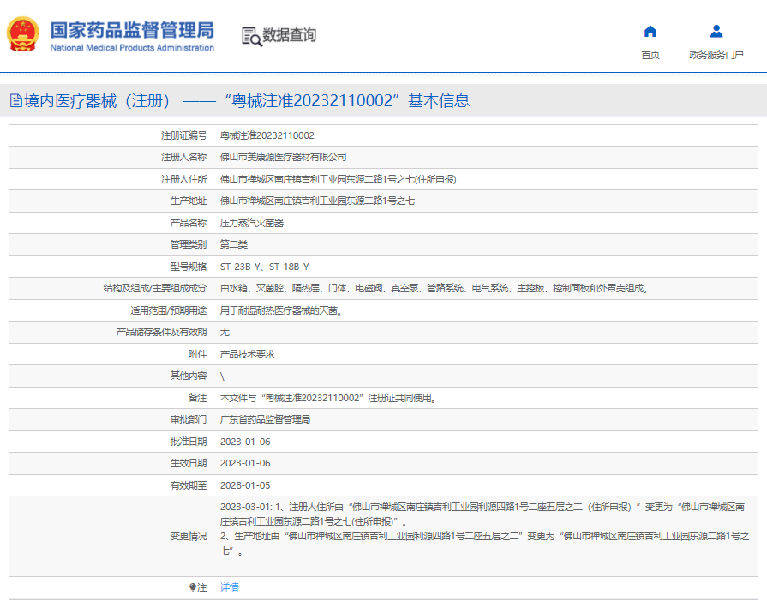Click the 附件 row label
The width and height of the screenshot is (767, 607).
[198, 354]
